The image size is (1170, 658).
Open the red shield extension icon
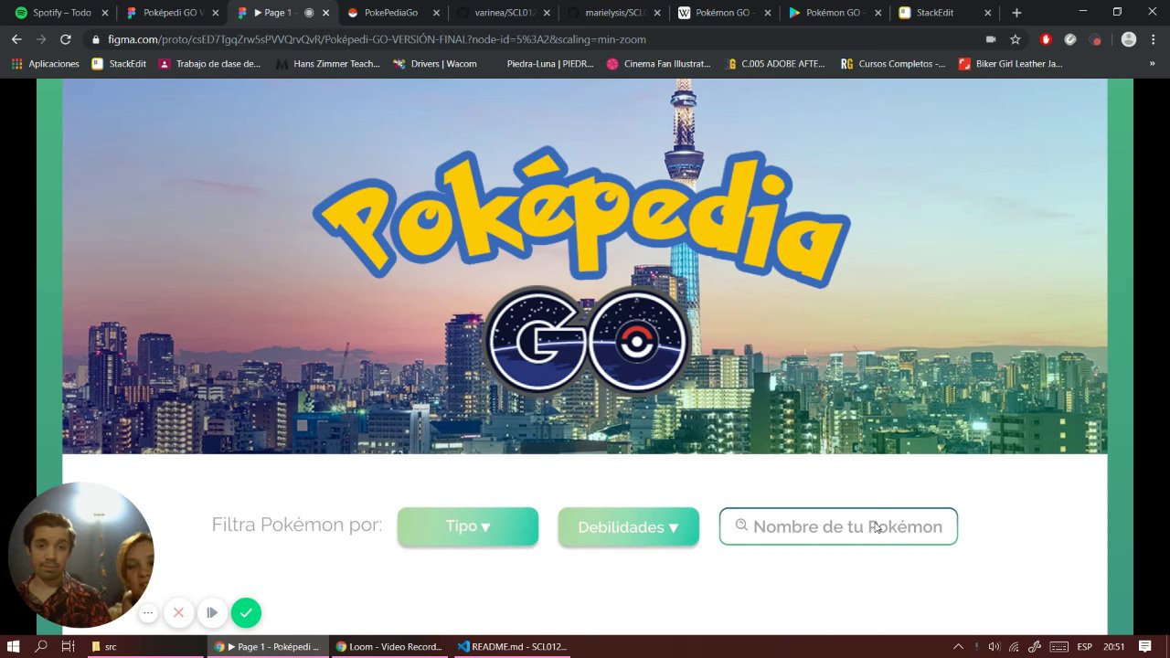click(1046, 39)
